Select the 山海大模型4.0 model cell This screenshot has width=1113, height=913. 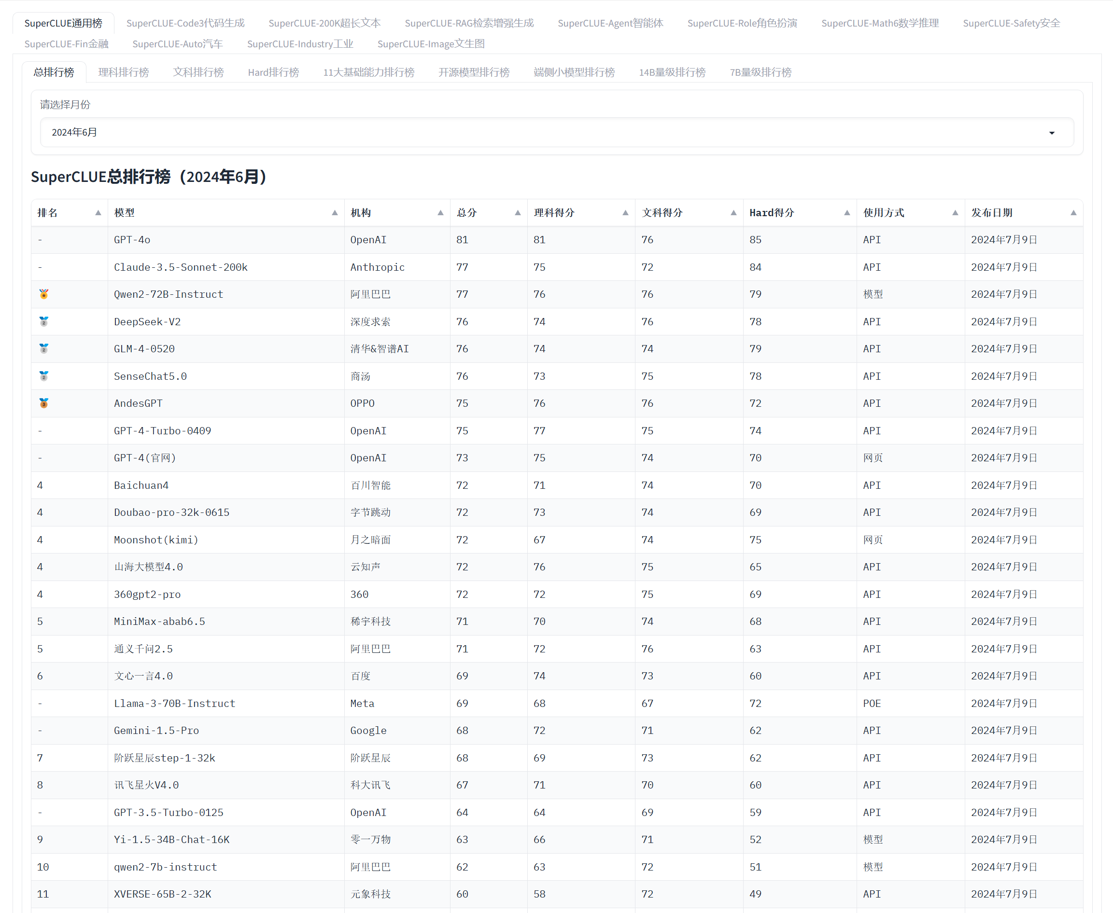226,567
